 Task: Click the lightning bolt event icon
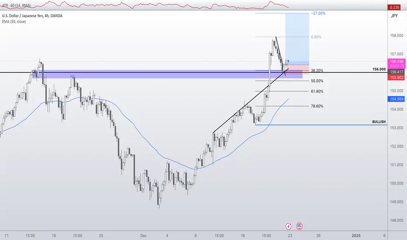click(x=288, y=226)
